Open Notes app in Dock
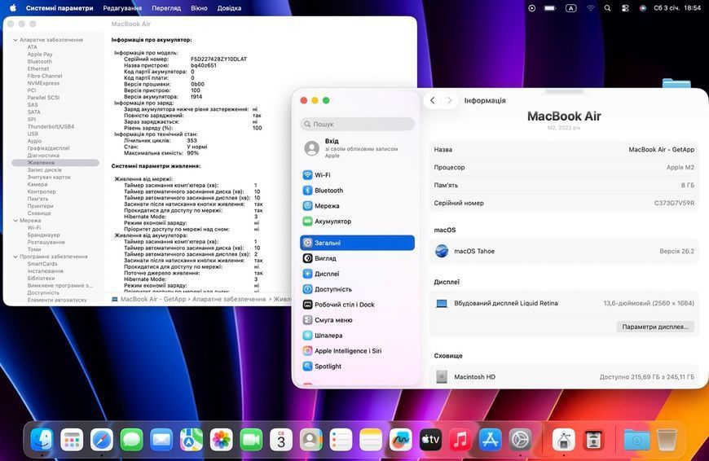The image size is (709, 461). click(370, 439)
